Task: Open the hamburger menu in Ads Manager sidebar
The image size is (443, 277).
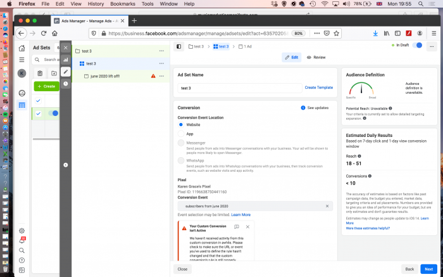Action: tap(22, 60)
